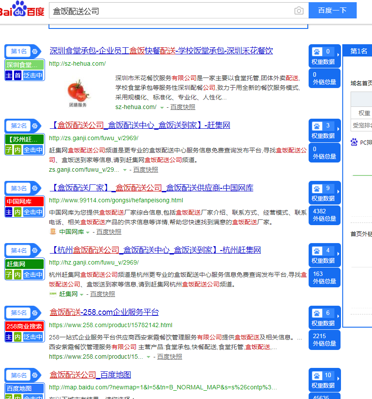Screen dimensions: 372x399
Task: Open 百度快照 link of first result
Action: (x=183, y=107)
